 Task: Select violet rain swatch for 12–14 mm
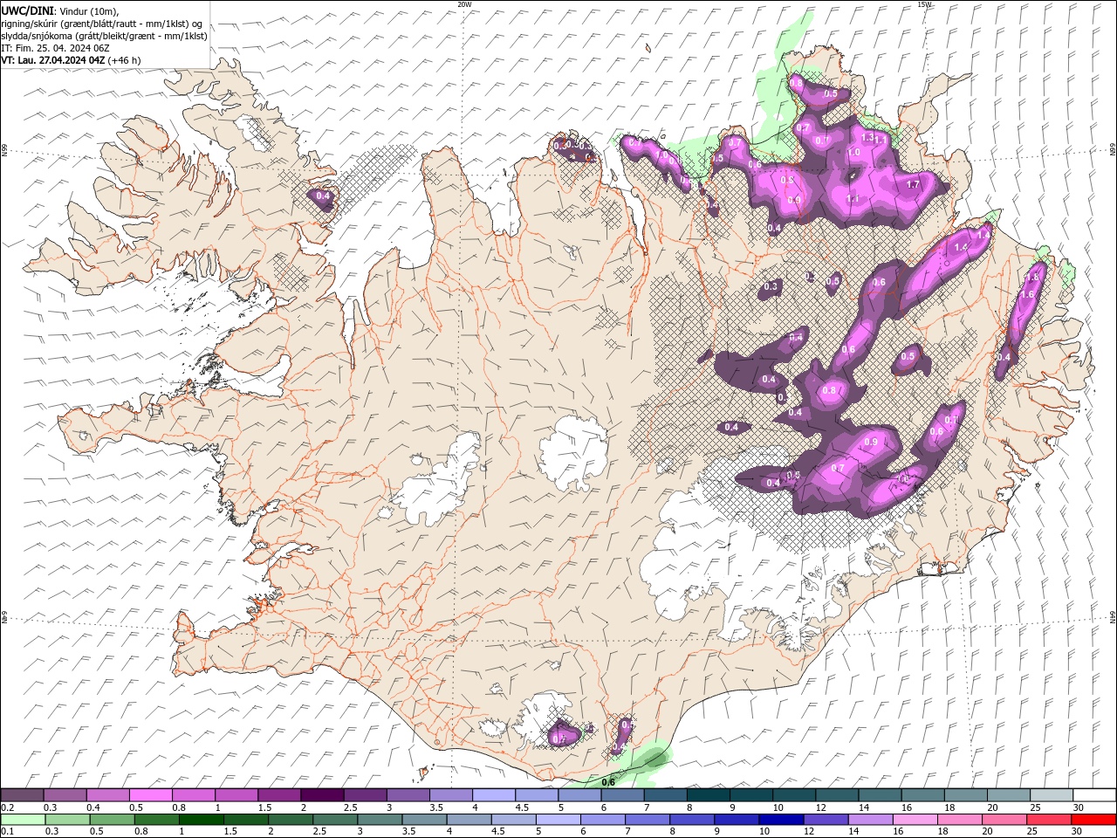click(x=826, y=820)
